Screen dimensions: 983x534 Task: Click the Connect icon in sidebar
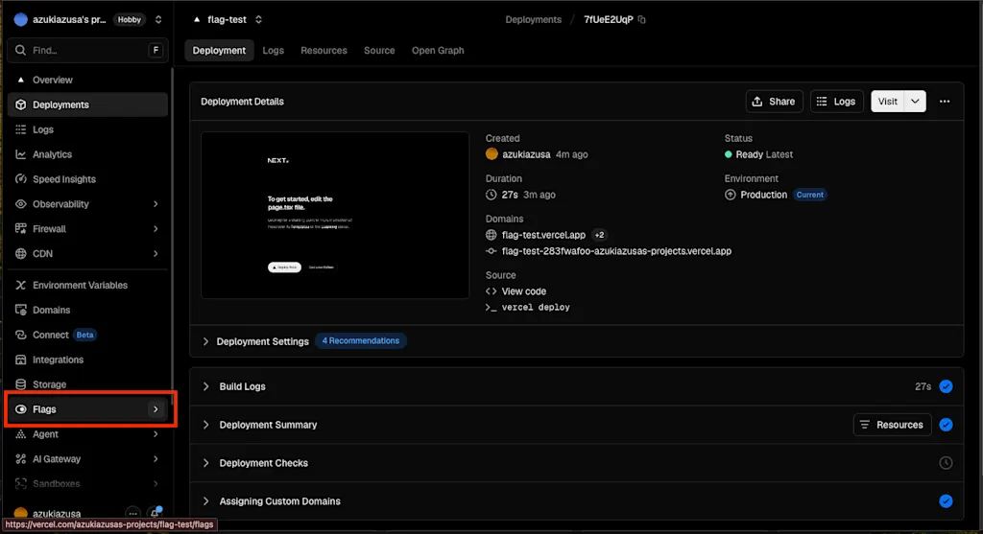tap(21, 335)
